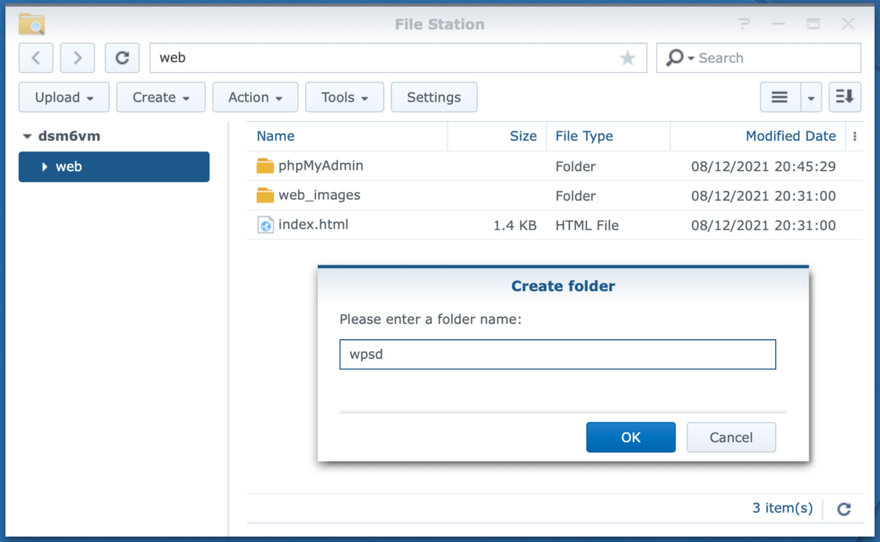The image size is (880, 542).
Task: Click the sort order icon
Action: pyautogui.click(x=844, y=97)
